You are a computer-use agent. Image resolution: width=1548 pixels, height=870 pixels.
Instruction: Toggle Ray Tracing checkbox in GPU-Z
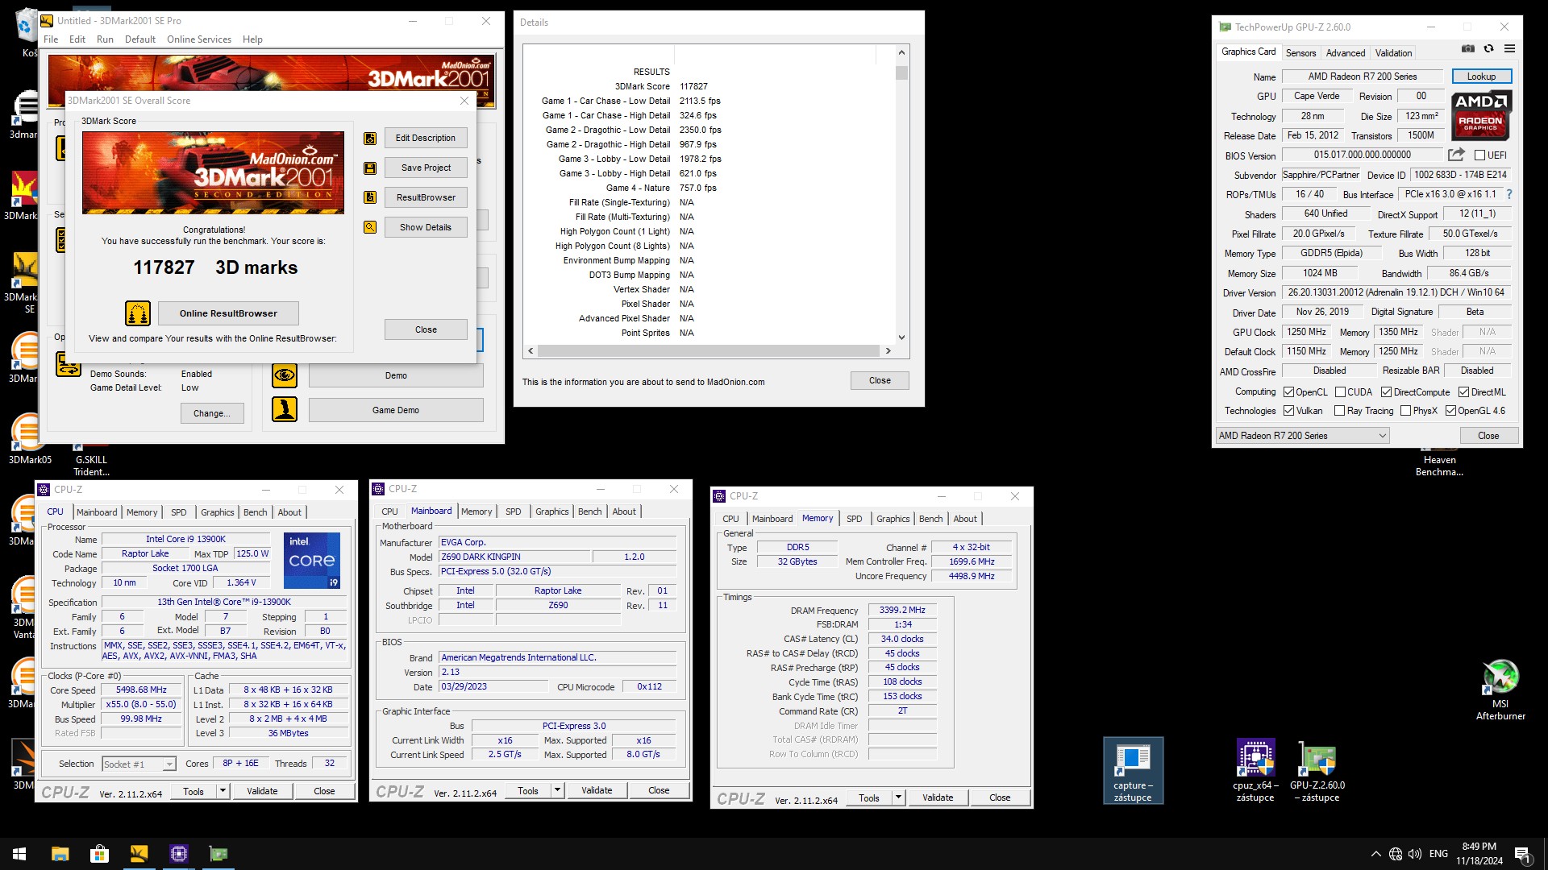1340,411
